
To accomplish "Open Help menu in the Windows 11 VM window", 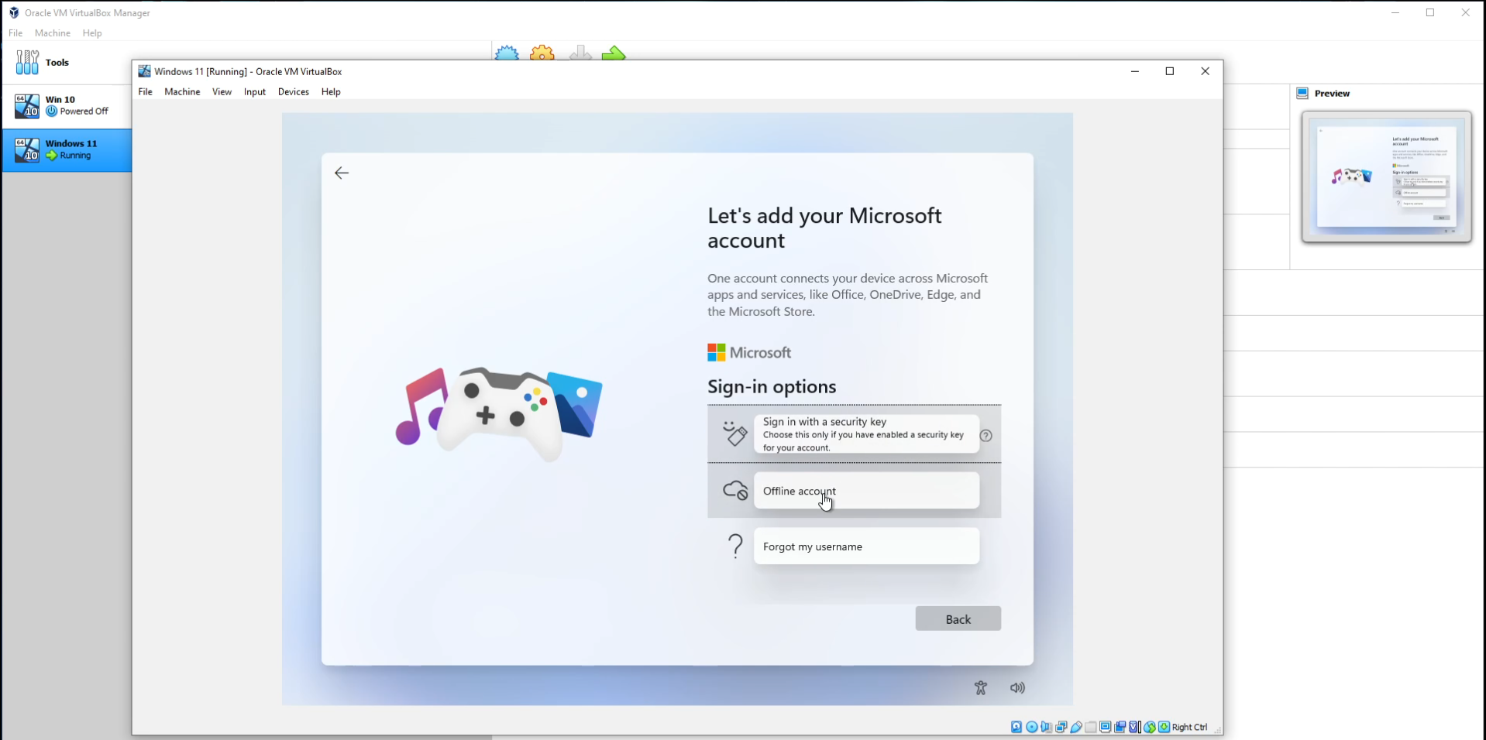I will point(331,91).
